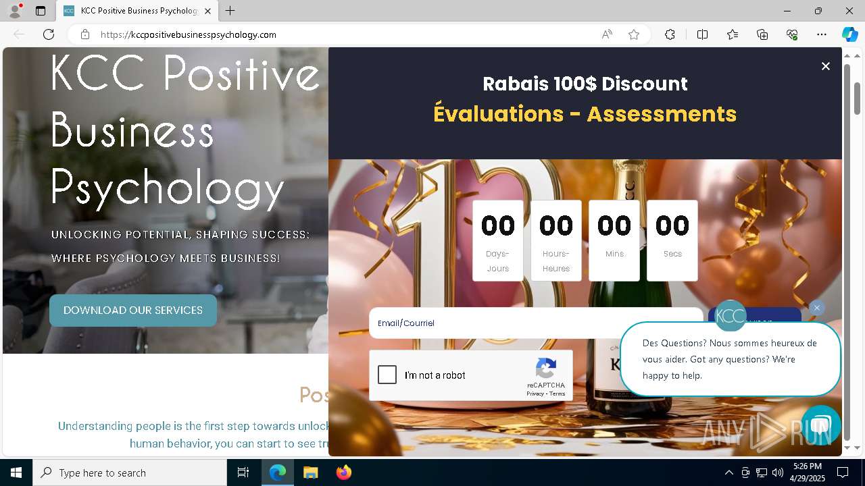Open reCAPTCHA Privacy link

point(535,394)
